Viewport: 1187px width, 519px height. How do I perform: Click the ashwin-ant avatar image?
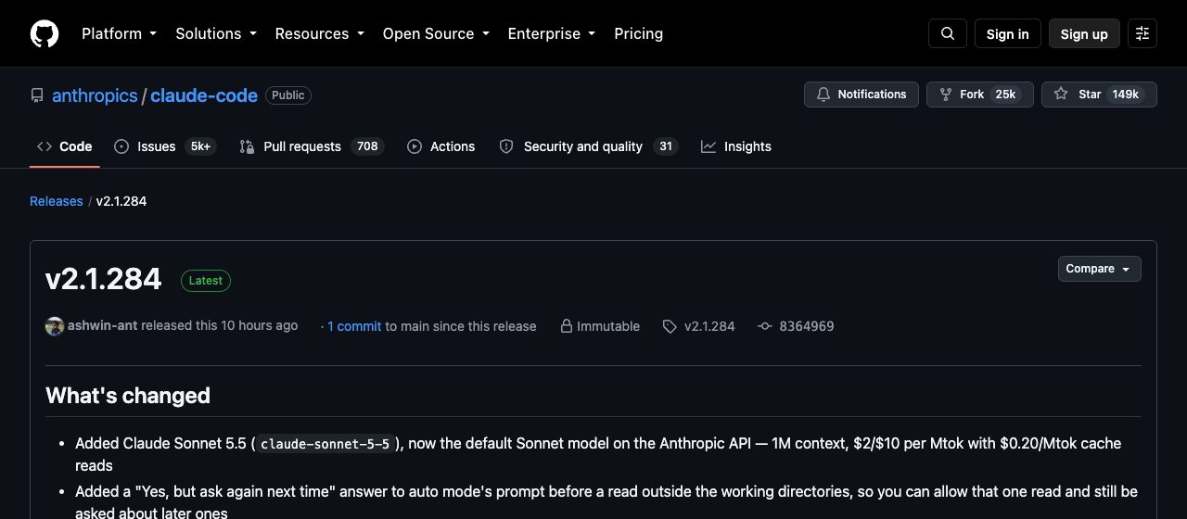coord(55,326)
